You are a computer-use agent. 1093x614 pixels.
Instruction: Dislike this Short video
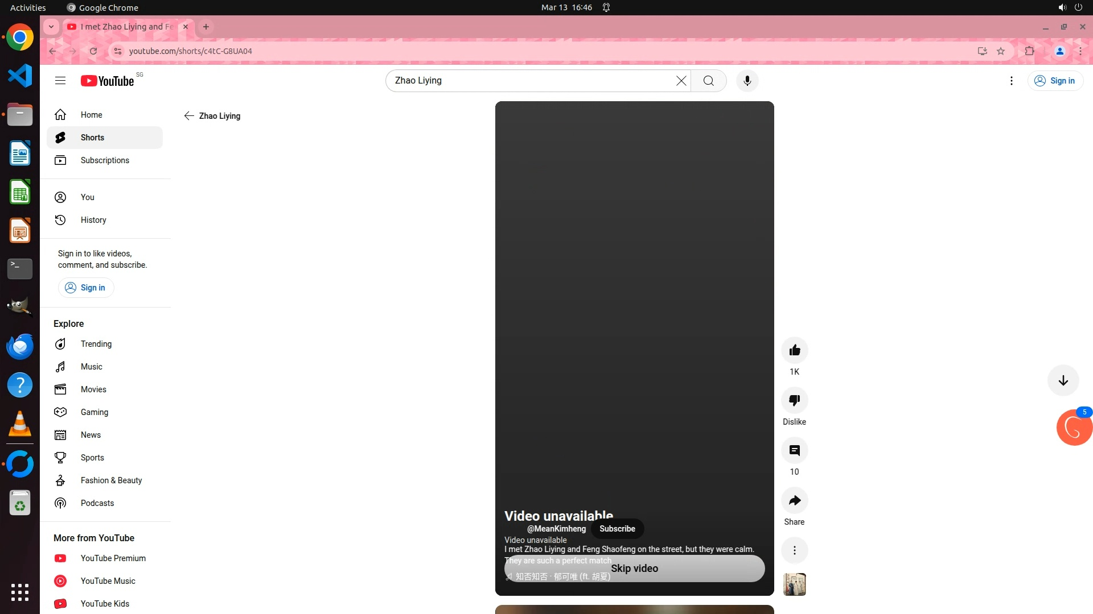(794, 400)
